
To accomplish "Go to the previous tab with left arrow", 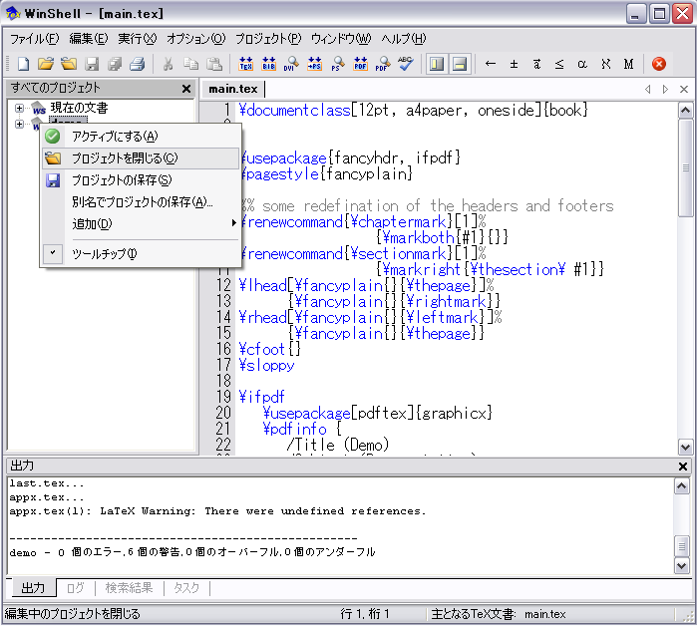I will click(648, 90).
